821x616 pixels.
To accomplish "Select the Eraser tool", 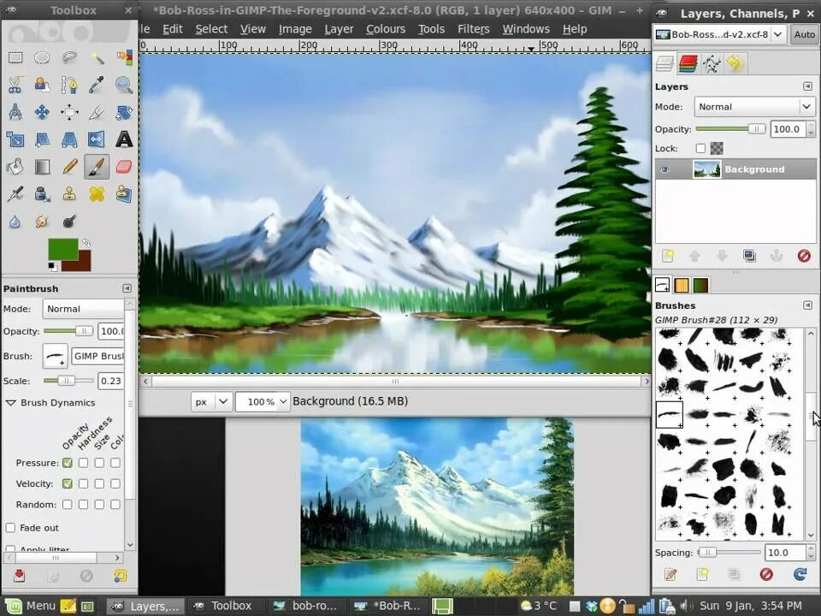I will pyautogui.click(x=124, y=167).
